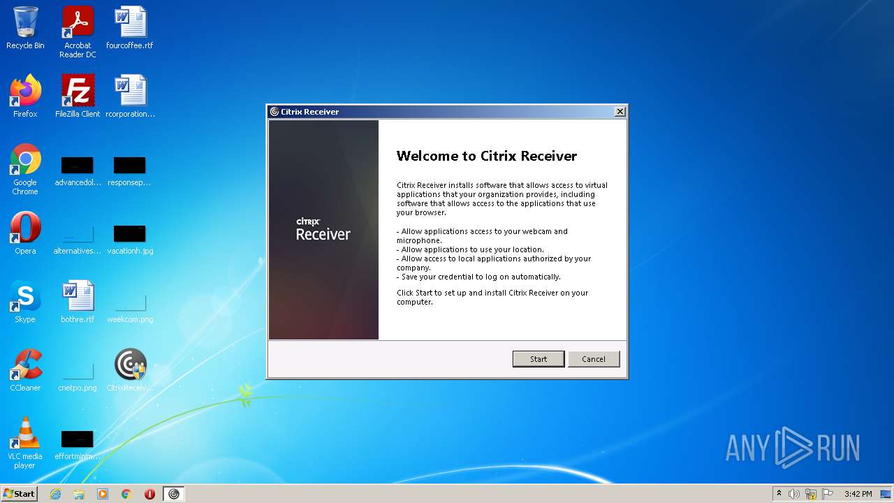Show hidden tray icons
This screenshot has width=894, height=503.
tap(779, 493)
